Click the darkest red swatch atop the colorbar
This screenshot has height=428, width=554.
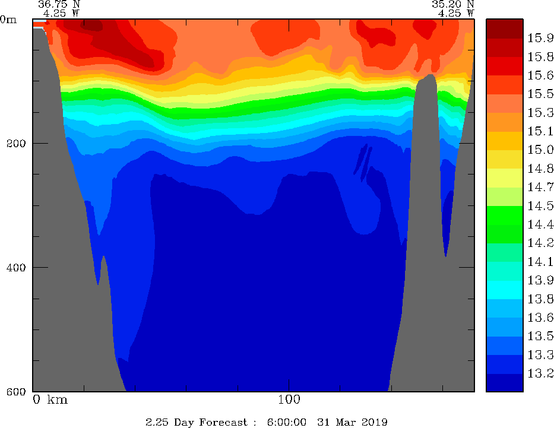[x=504, y=28]
